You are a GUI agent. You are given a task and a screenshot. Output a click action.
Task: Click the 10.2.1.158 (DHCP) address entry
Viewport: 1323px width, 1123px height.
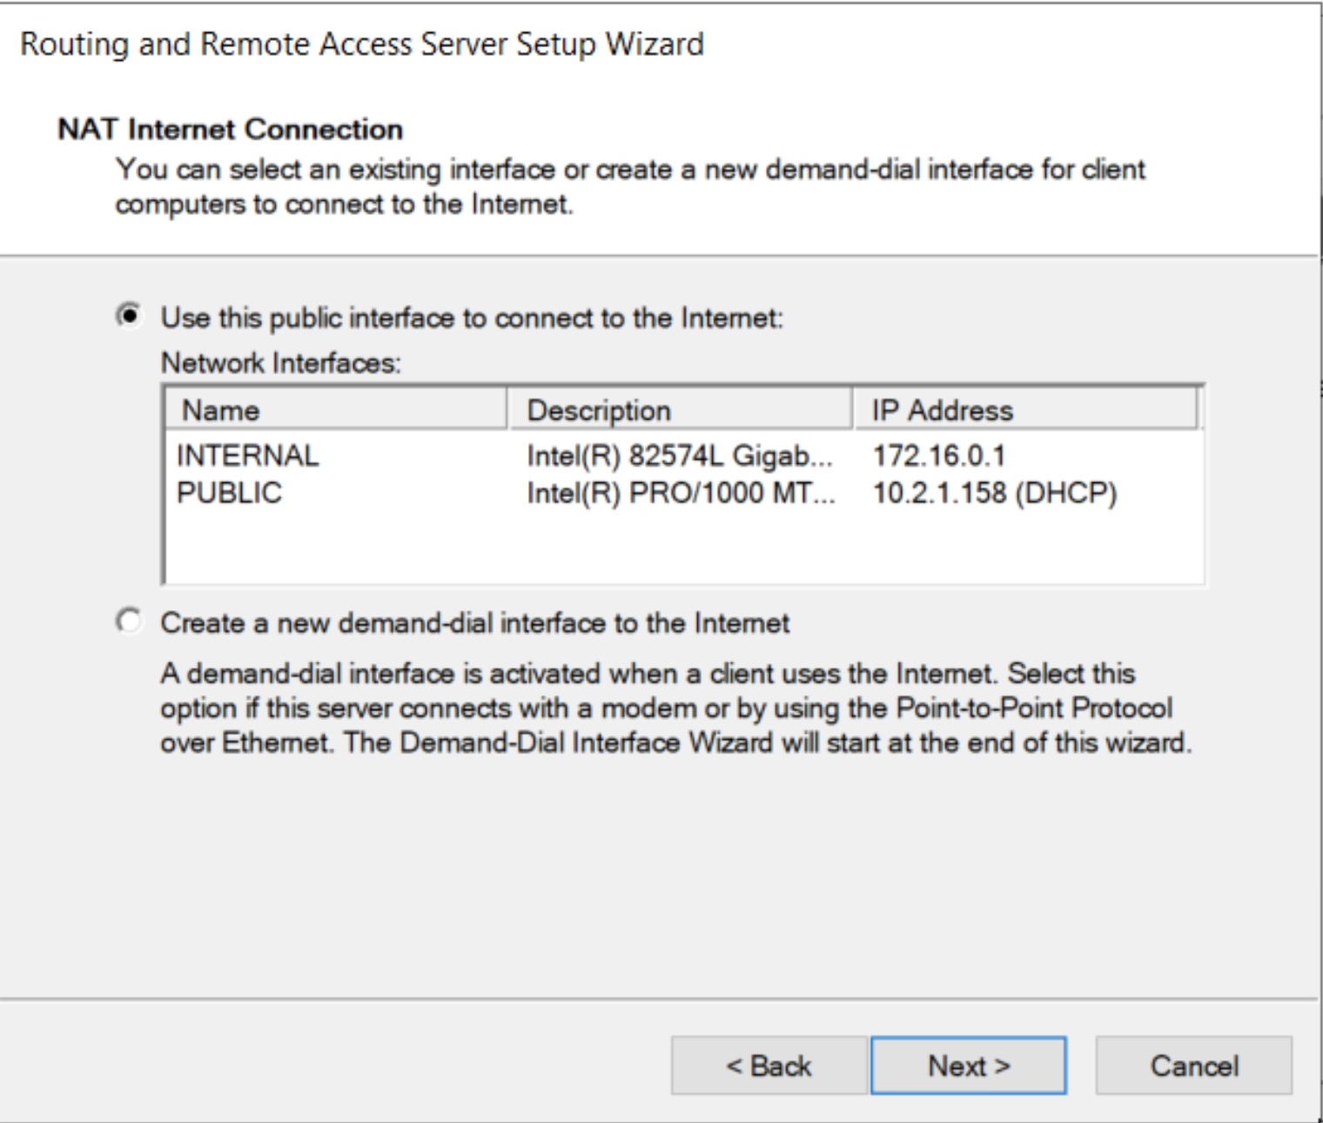click(x=994, y=493)
